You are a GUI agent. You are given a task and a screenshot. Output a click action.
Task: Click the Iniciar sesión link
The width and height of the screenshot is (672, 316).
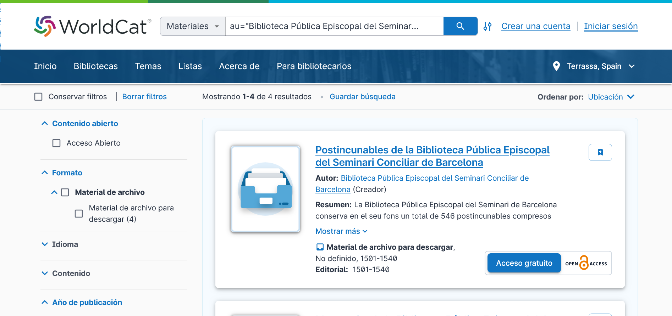(611, 26)
